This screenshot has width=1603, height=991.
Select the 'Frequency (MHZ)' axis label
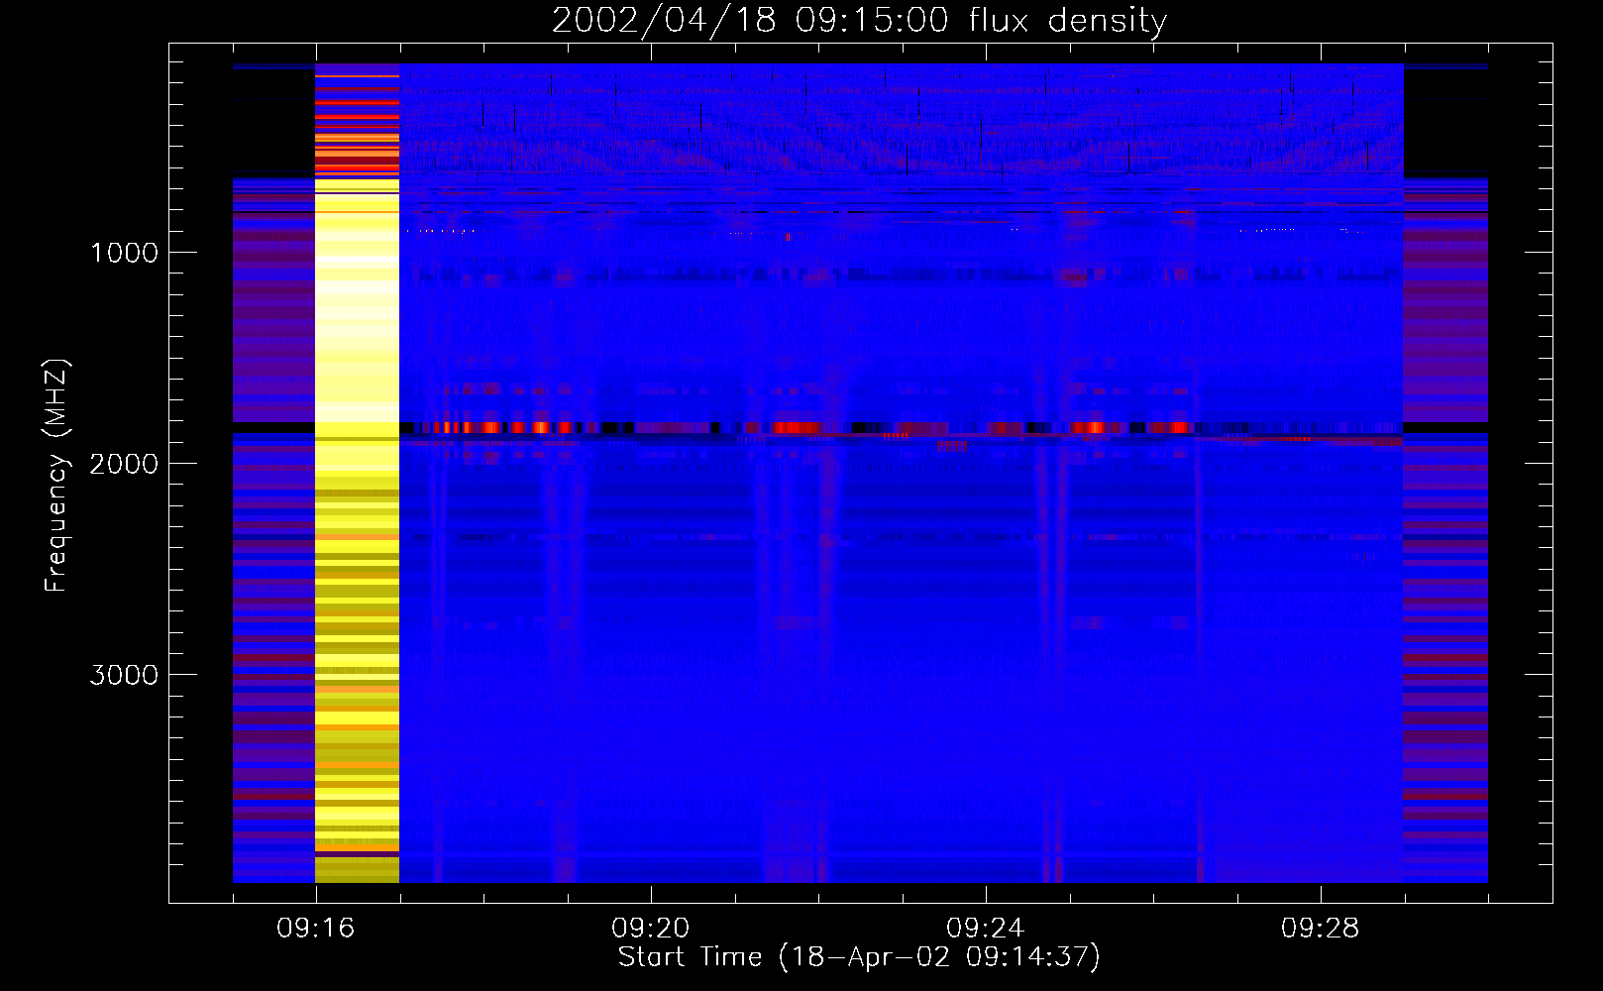[56, 476]
